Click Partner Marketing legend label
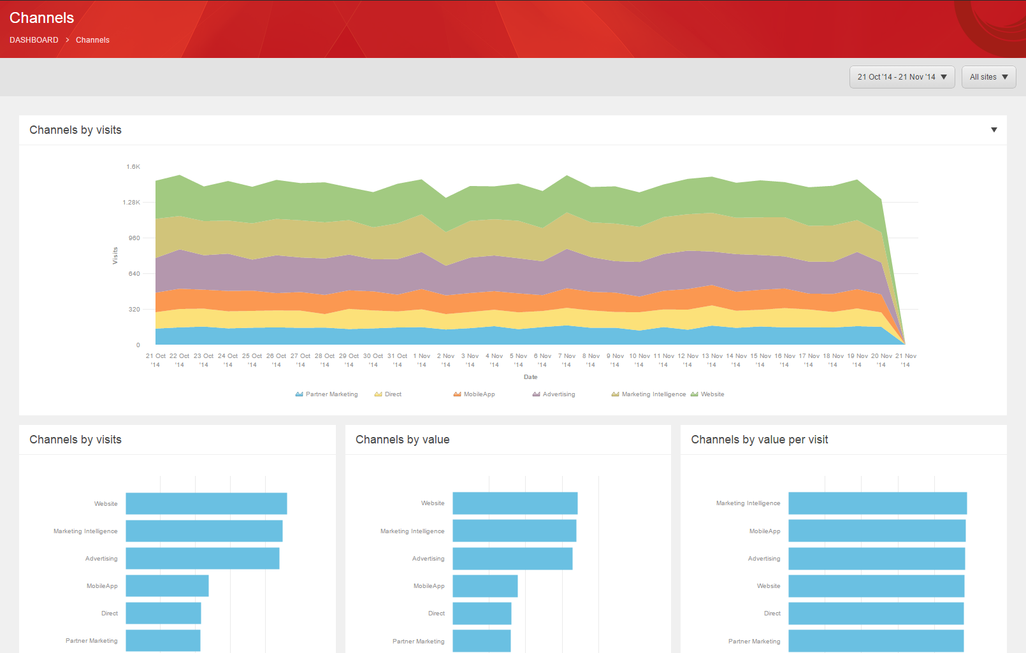 tap(331, 394)
